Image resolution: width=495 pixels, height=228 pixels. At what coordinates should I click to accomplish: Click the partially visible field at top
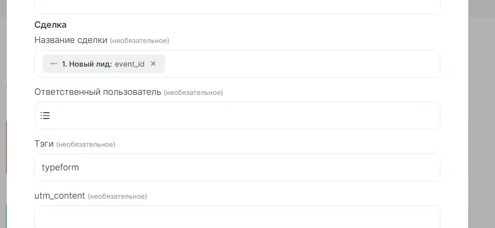236,6
